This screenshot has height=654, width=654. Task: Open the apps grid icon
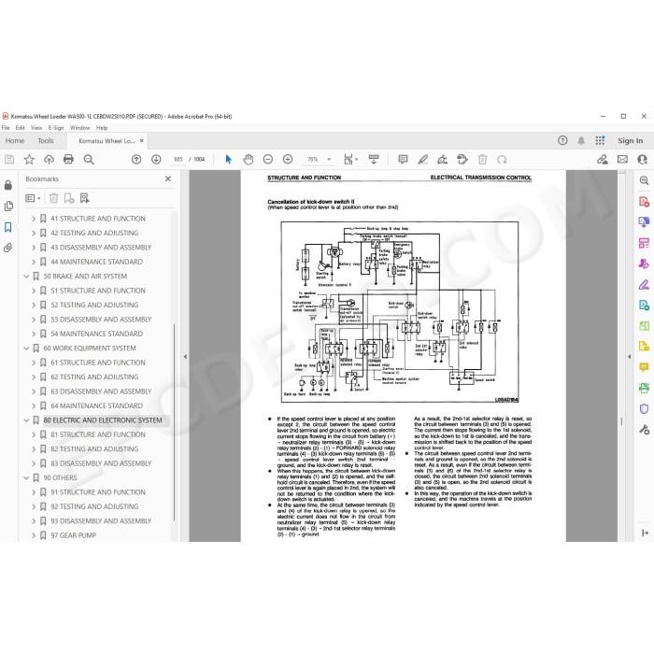(600, 140)
